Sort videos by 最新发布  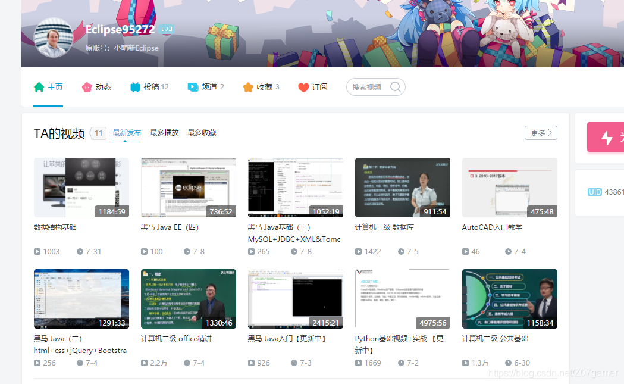127,133
